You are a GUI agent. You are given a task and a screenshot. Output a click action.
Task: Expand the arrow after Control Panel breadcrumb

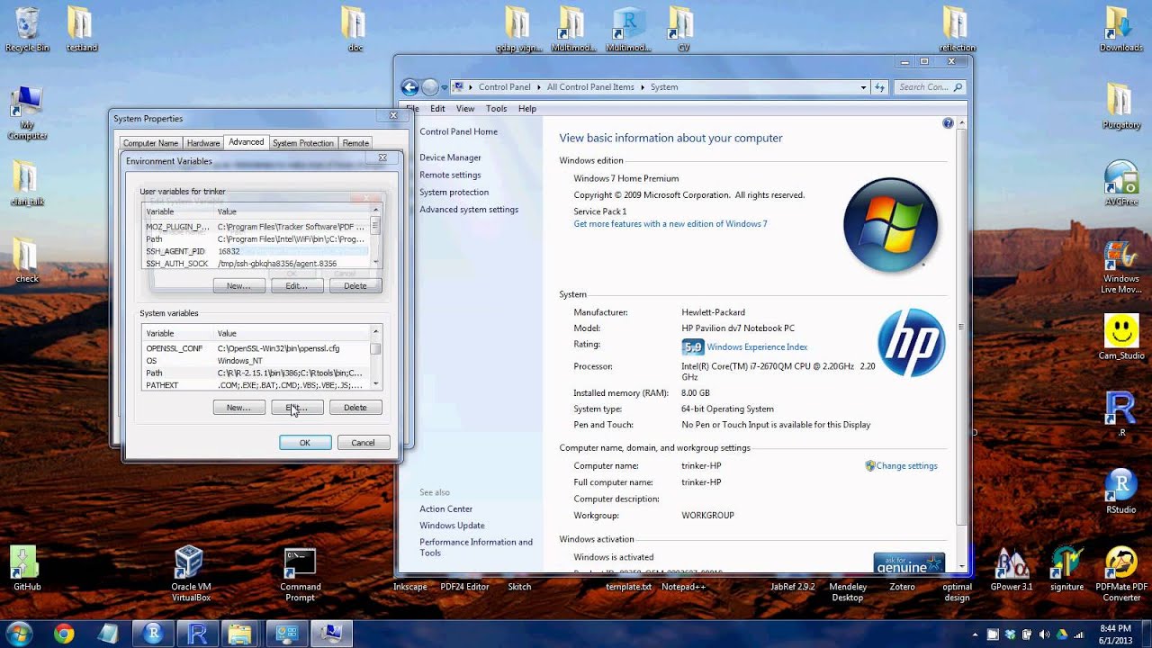(539, 87)
